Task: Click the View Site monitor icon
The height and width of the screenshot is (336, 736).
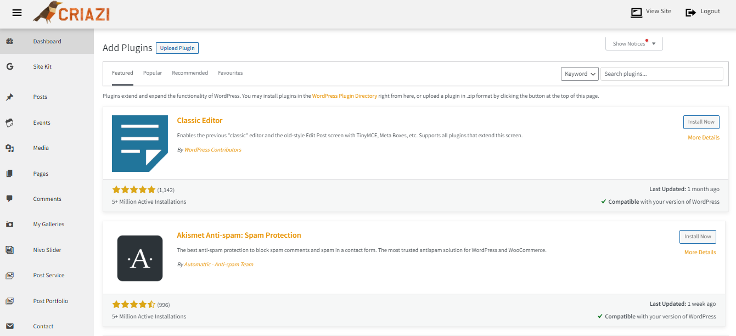Action: (x=636, y=12)
